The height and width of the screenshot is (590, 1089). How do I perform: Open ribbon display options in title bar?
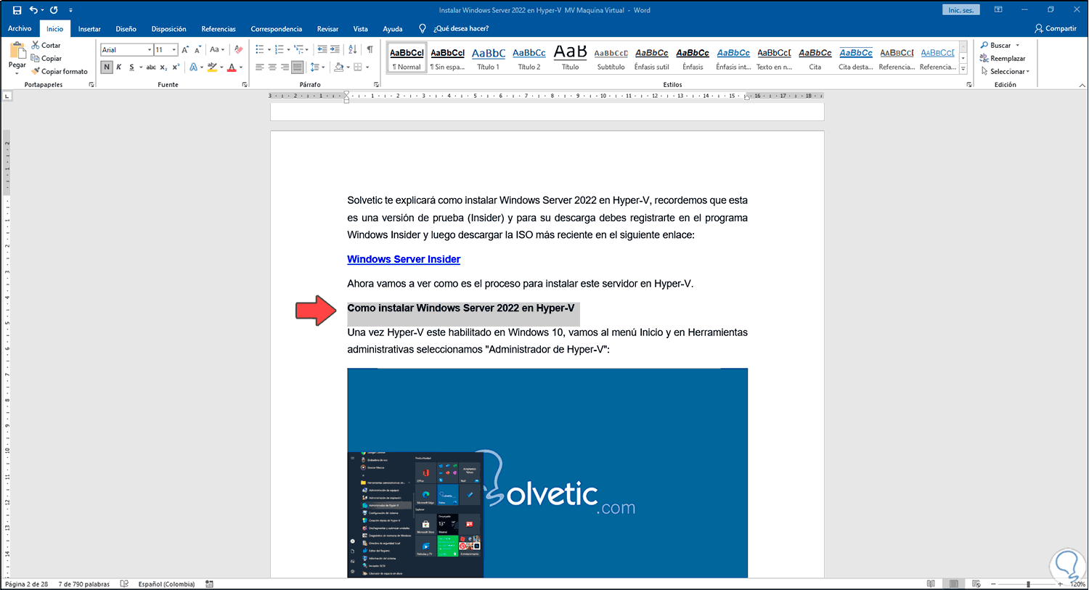(x=998, y=10)
